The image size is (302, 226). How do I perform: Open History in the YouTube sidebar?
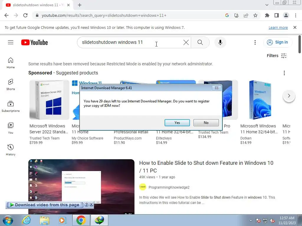[x=11, y=150]
